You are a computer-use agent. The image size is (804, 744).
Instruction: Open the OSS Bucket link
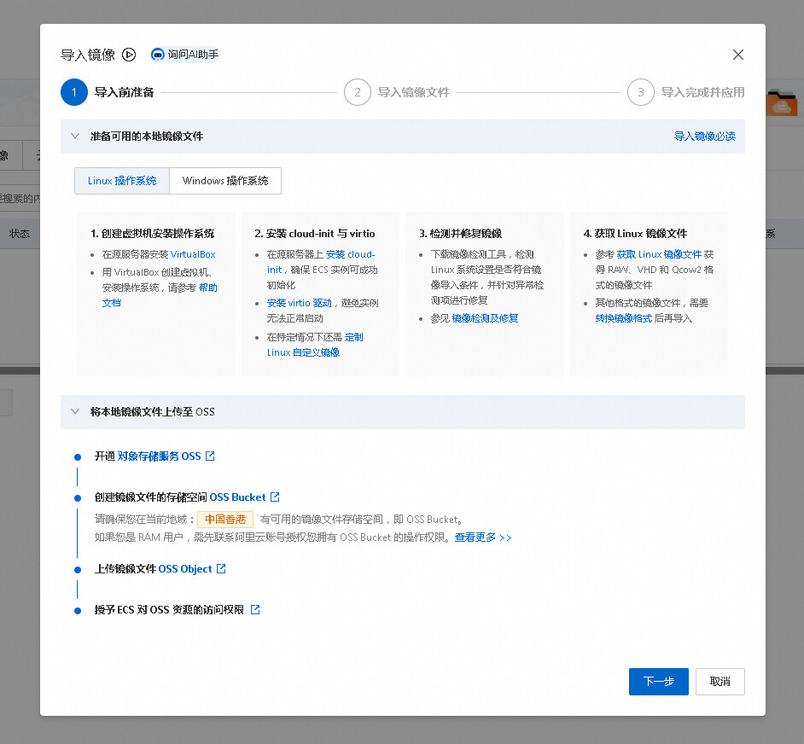pos(237,497)
